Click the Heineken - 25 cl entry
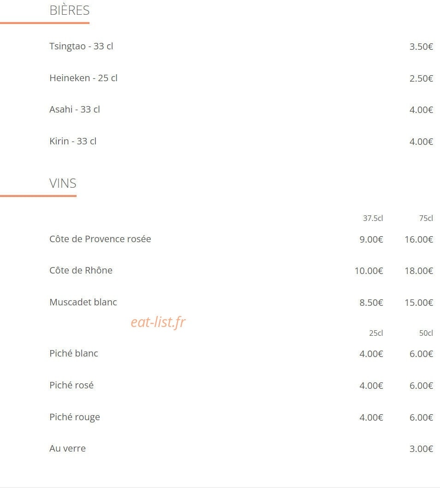The height and width of the screenshot is (488, 440). 83,78
